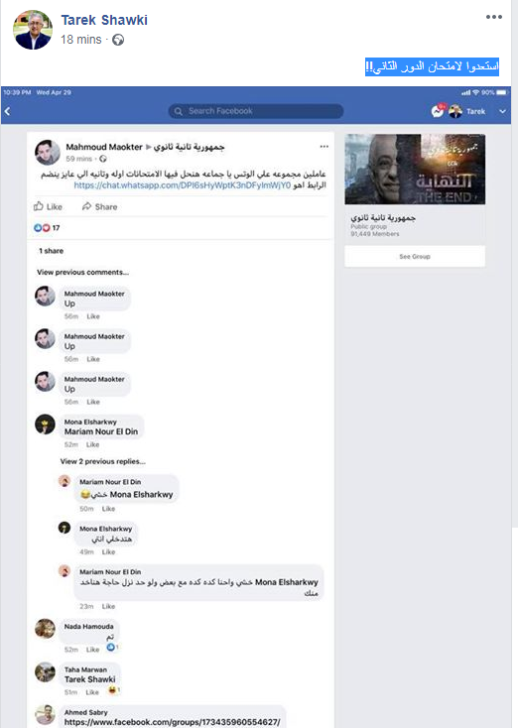Click the Share arrow under the post

coord(87,206)
